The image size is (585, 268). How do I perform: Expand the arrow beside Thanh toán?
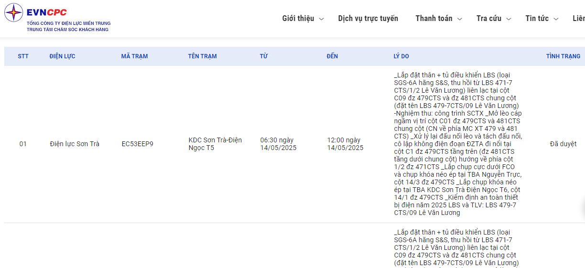(460, 19)
